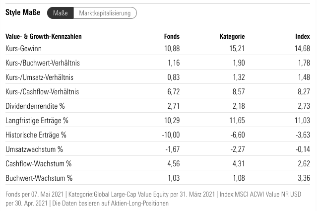Viewport: 317px width, 211px height.
Task: Click the Fonds column header
Action: point(172,36)
